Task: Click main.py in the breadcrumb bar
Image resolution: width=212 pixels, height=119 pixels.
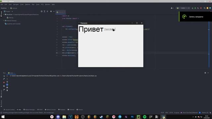Action: pos(14,8)
